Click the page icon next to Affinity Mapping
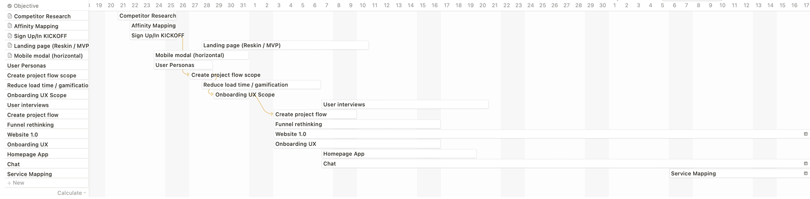This screenshot has width=810, height=199. pyautogui.click(x=10, y=26)
